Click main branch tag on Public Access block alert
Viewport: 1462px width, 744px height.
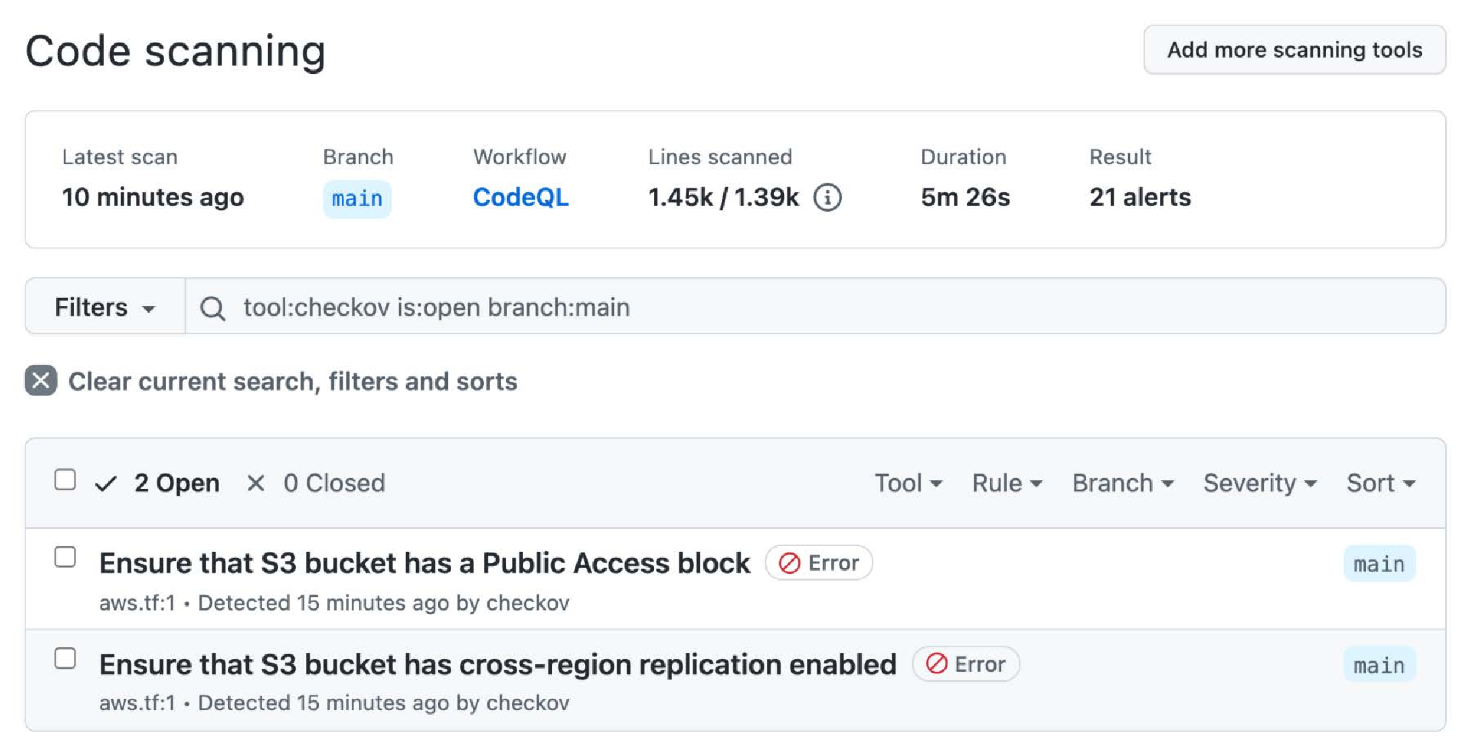(1380, 564)
